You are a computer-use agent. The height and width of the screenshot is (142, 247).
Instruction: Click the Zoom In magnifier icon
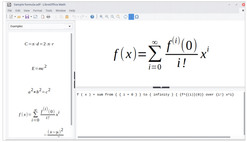(101, 17)
